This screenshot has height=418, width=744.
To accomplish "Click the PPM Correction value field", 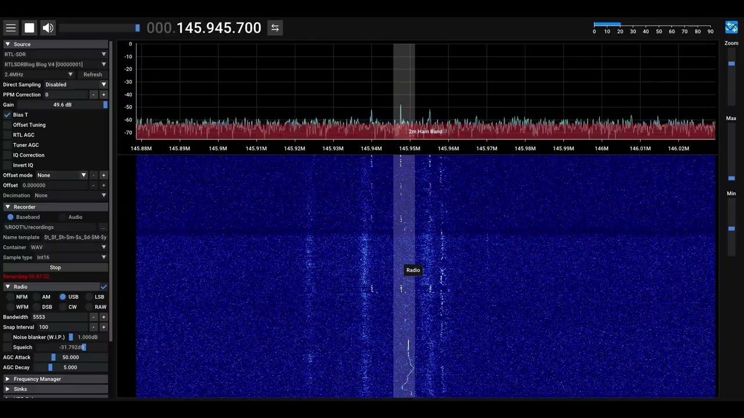I will click(x=66, y=95).
